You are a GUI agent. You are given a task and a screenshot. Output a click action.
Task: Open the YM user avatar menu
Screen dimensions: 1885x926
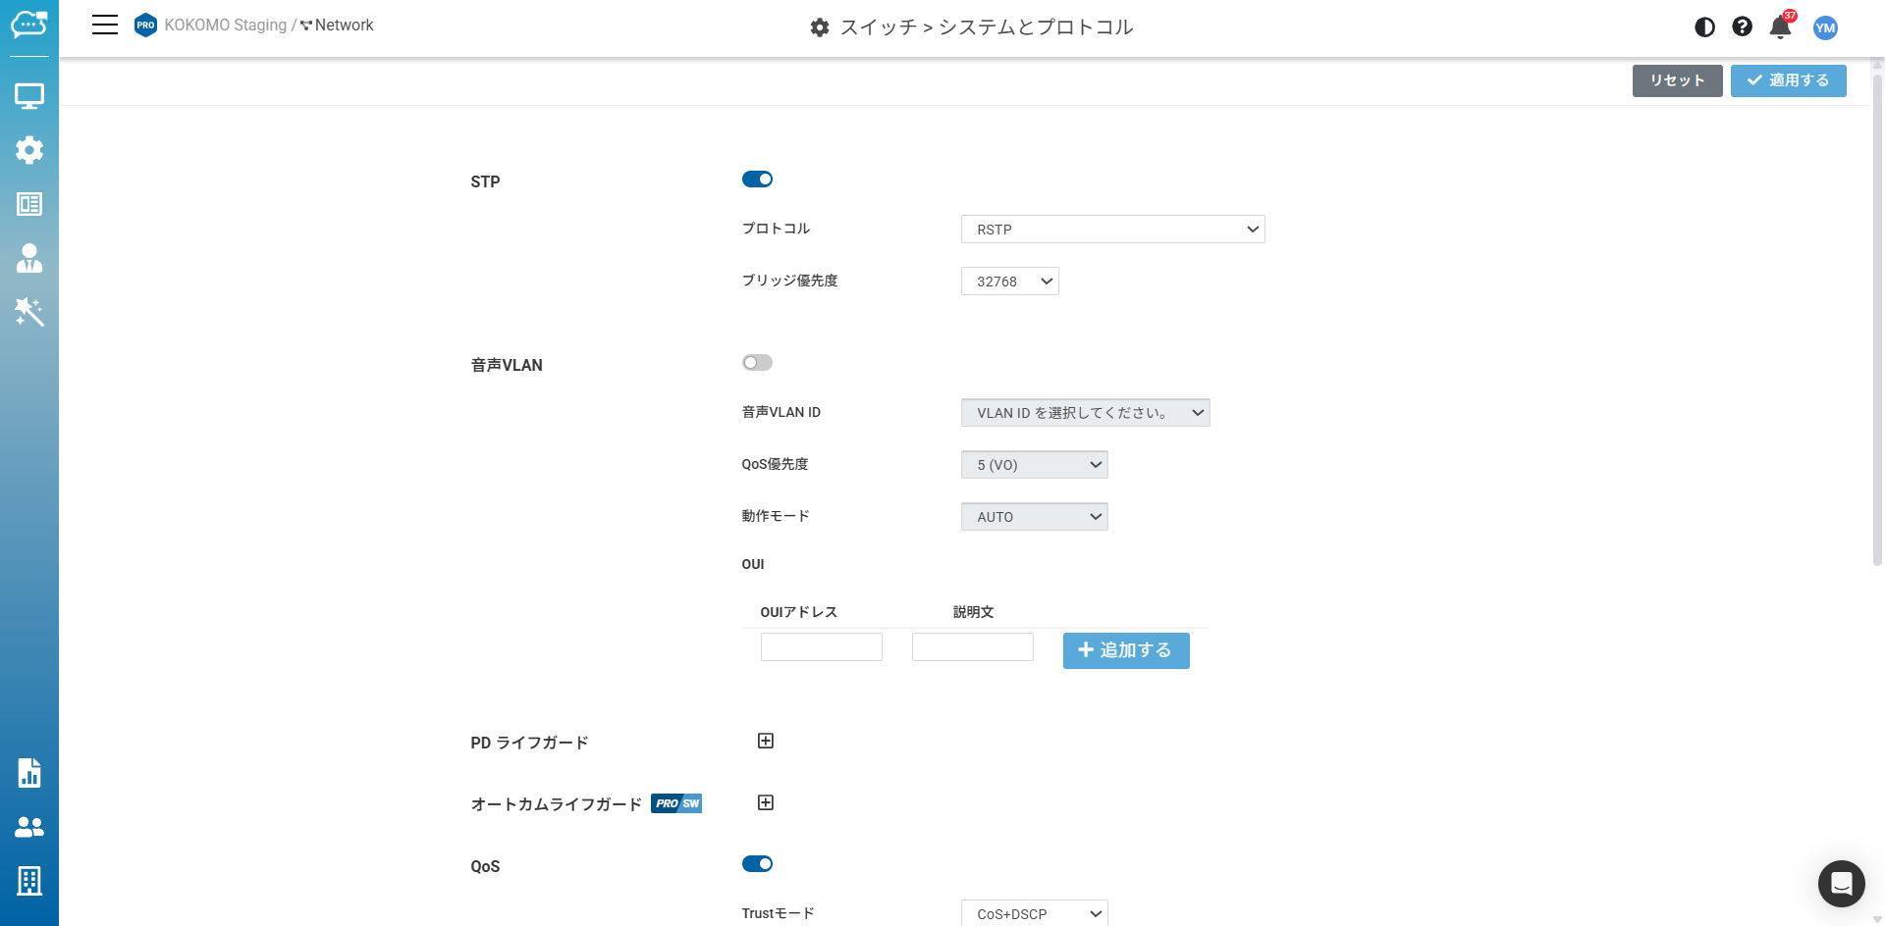(1825, 27)
